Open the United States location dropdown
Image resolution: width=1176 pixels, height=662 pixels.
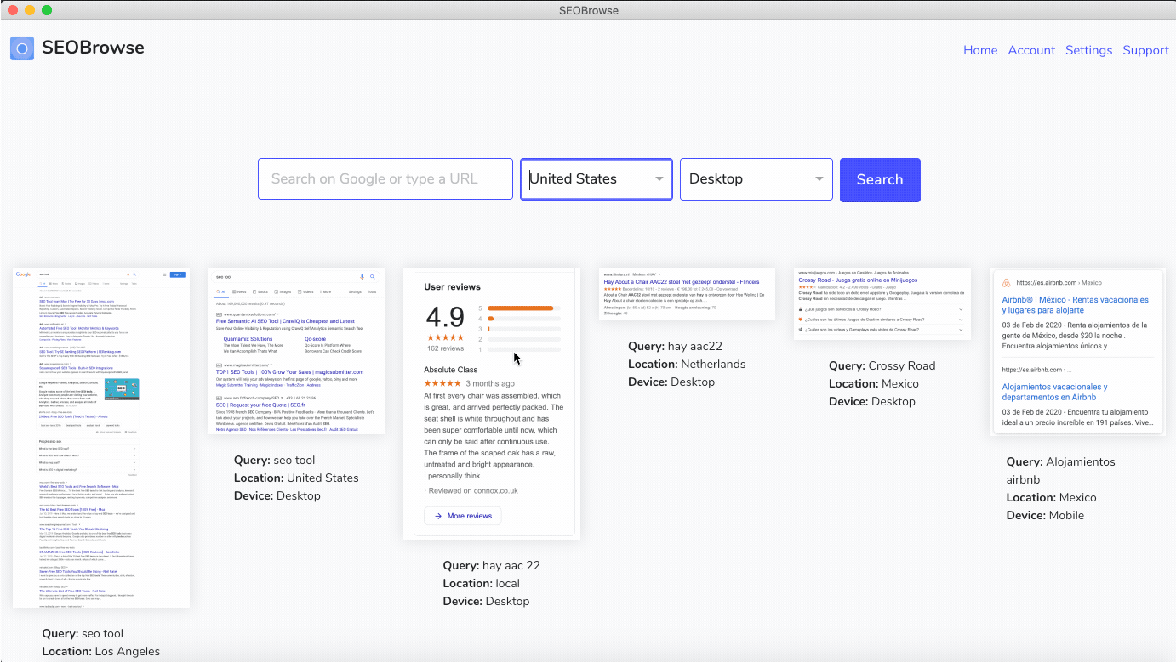(x=597, y=179)
